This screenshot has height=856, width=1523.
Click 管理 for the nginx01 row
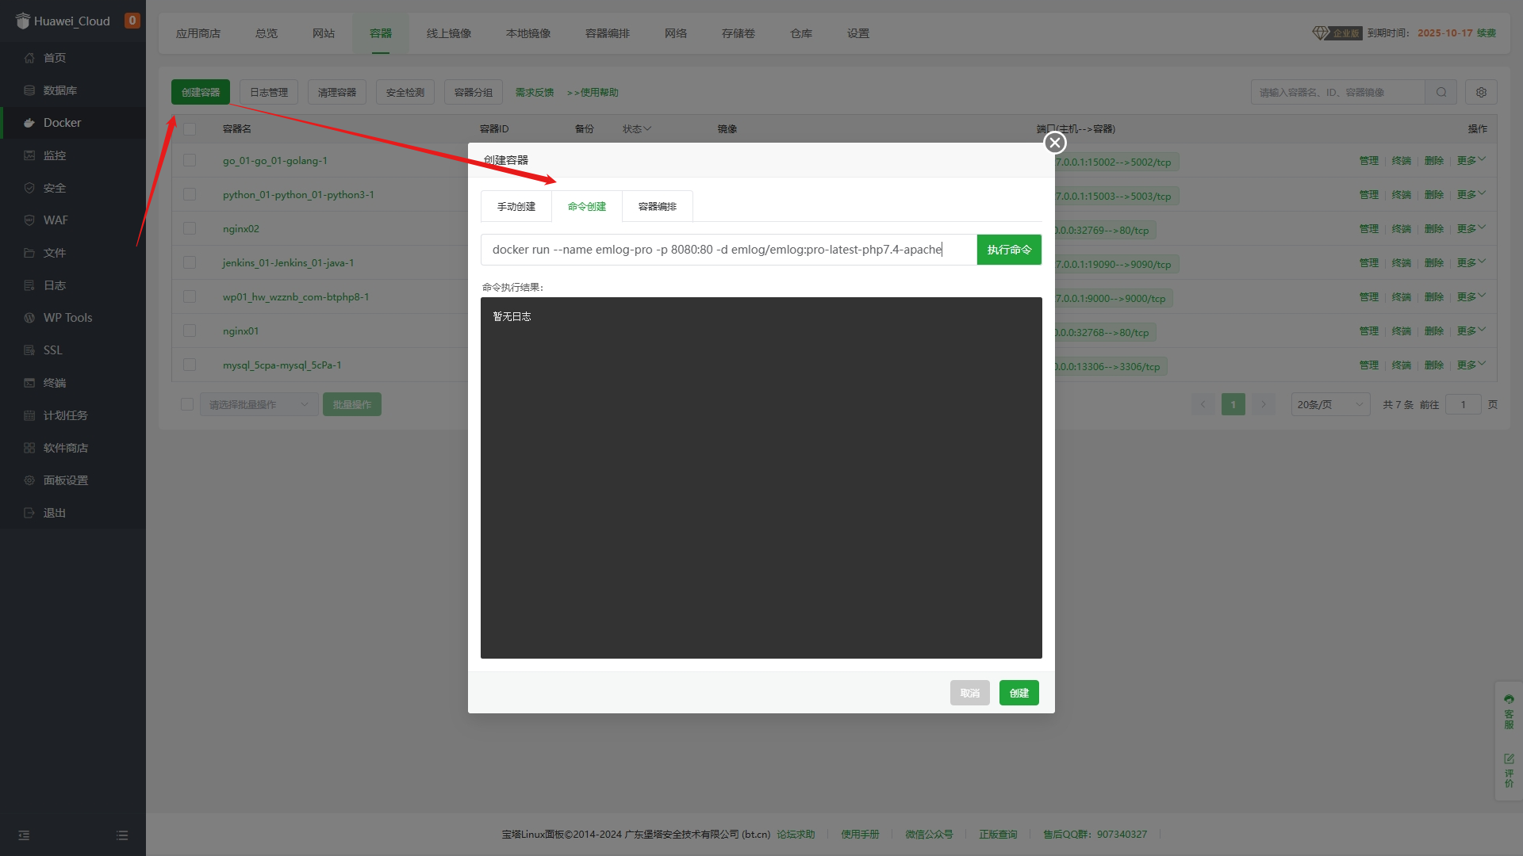[x=1369, y=331]
